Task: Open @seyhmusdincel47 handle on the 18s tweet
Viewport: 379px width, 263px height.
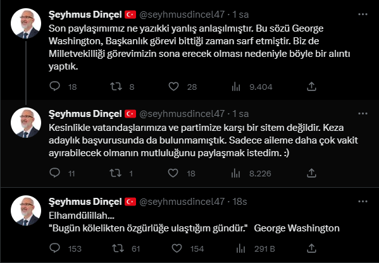Action: click(182, 202)
